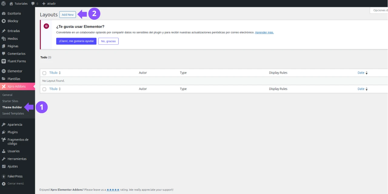
Task: Sort by Date arrow in table header
Action: tap(366, 73)
